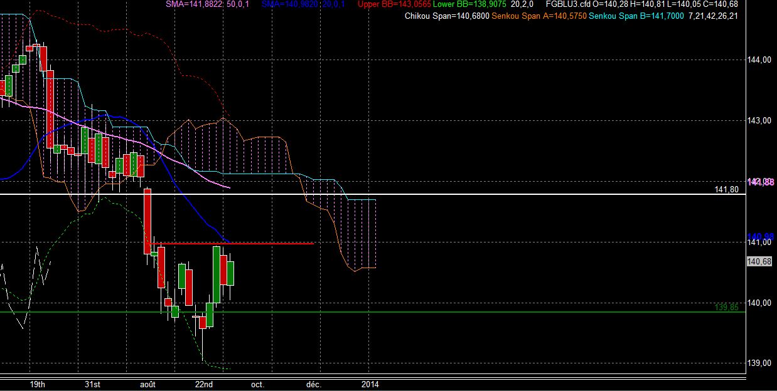Click the 143,00 price axis label
Screen dimensions: 777x391
pyautogui.click(x=759, y=121)
